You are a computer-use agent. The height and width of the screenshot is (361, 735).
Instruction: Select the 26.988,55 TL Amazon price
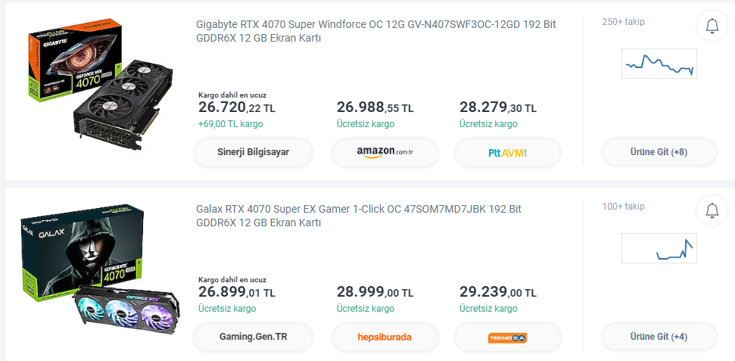click(375, 107)
